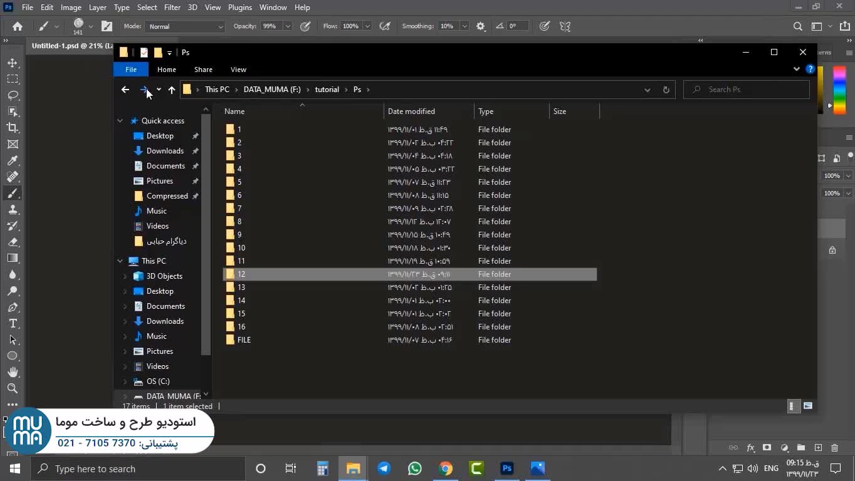Pick the Clone Stamp tool
Viewport: 855px width, 481px height.
[13, 209]
